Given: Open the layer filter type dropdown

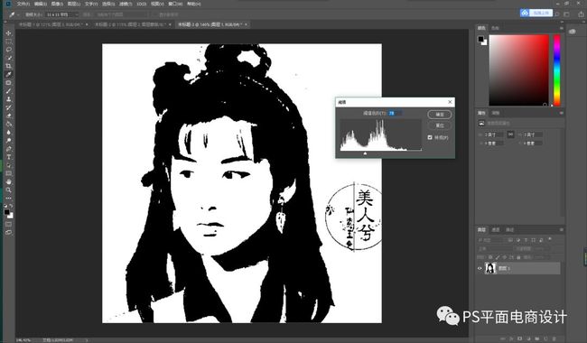Looking at the screenshot, I should coord(492,240).
